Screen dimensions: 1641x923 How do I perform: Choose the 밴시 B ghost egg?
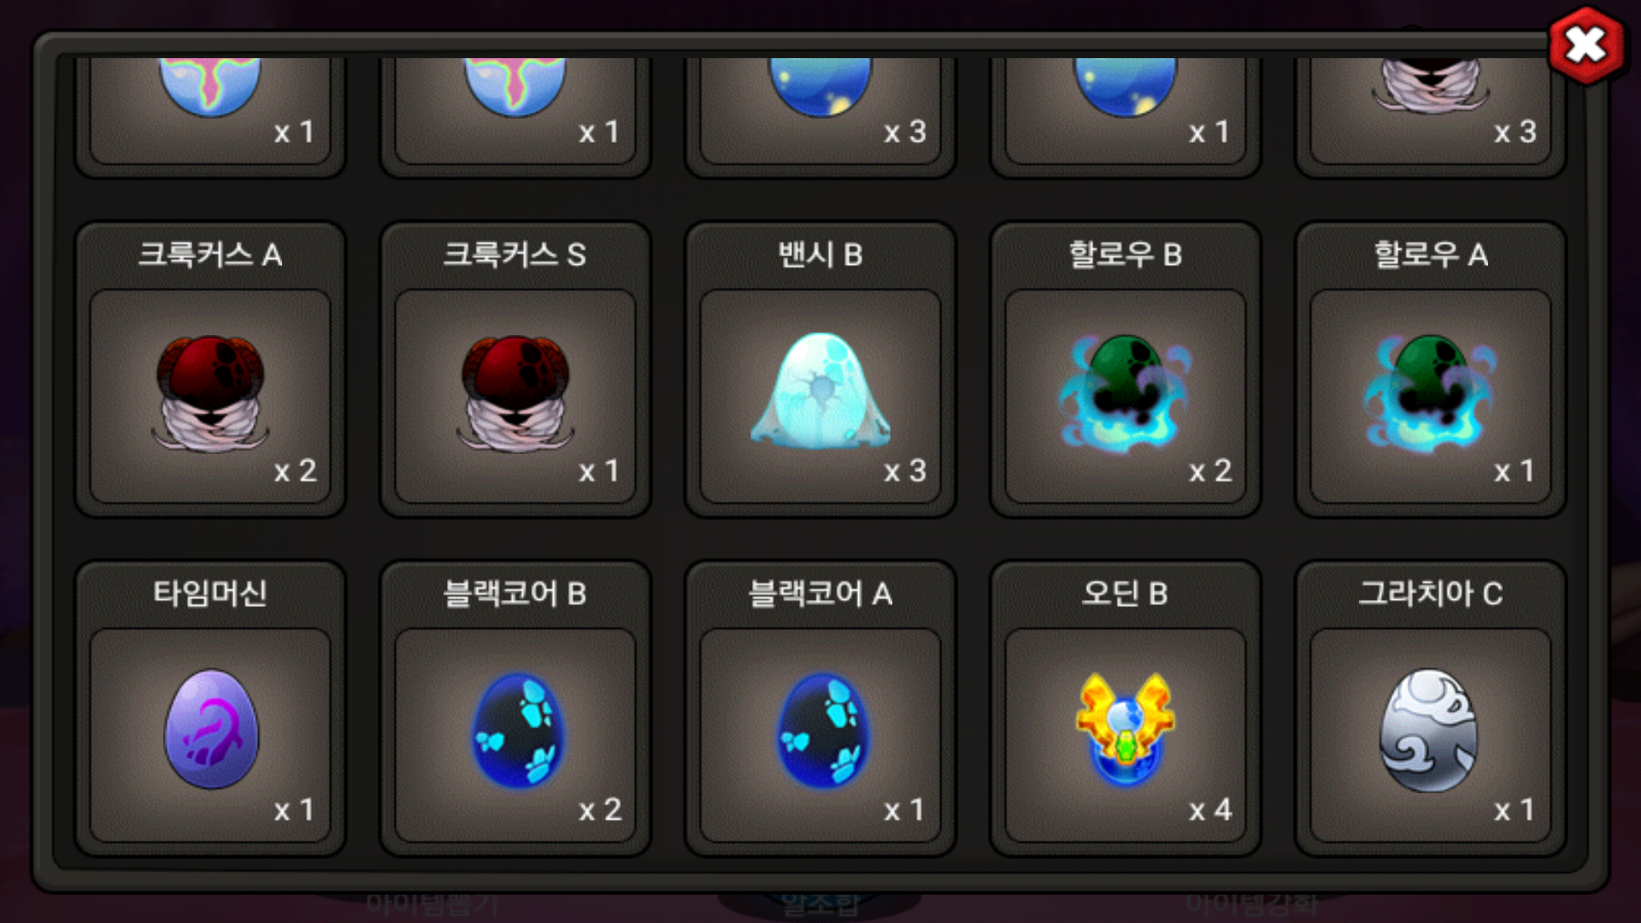(x=820, y=397)
